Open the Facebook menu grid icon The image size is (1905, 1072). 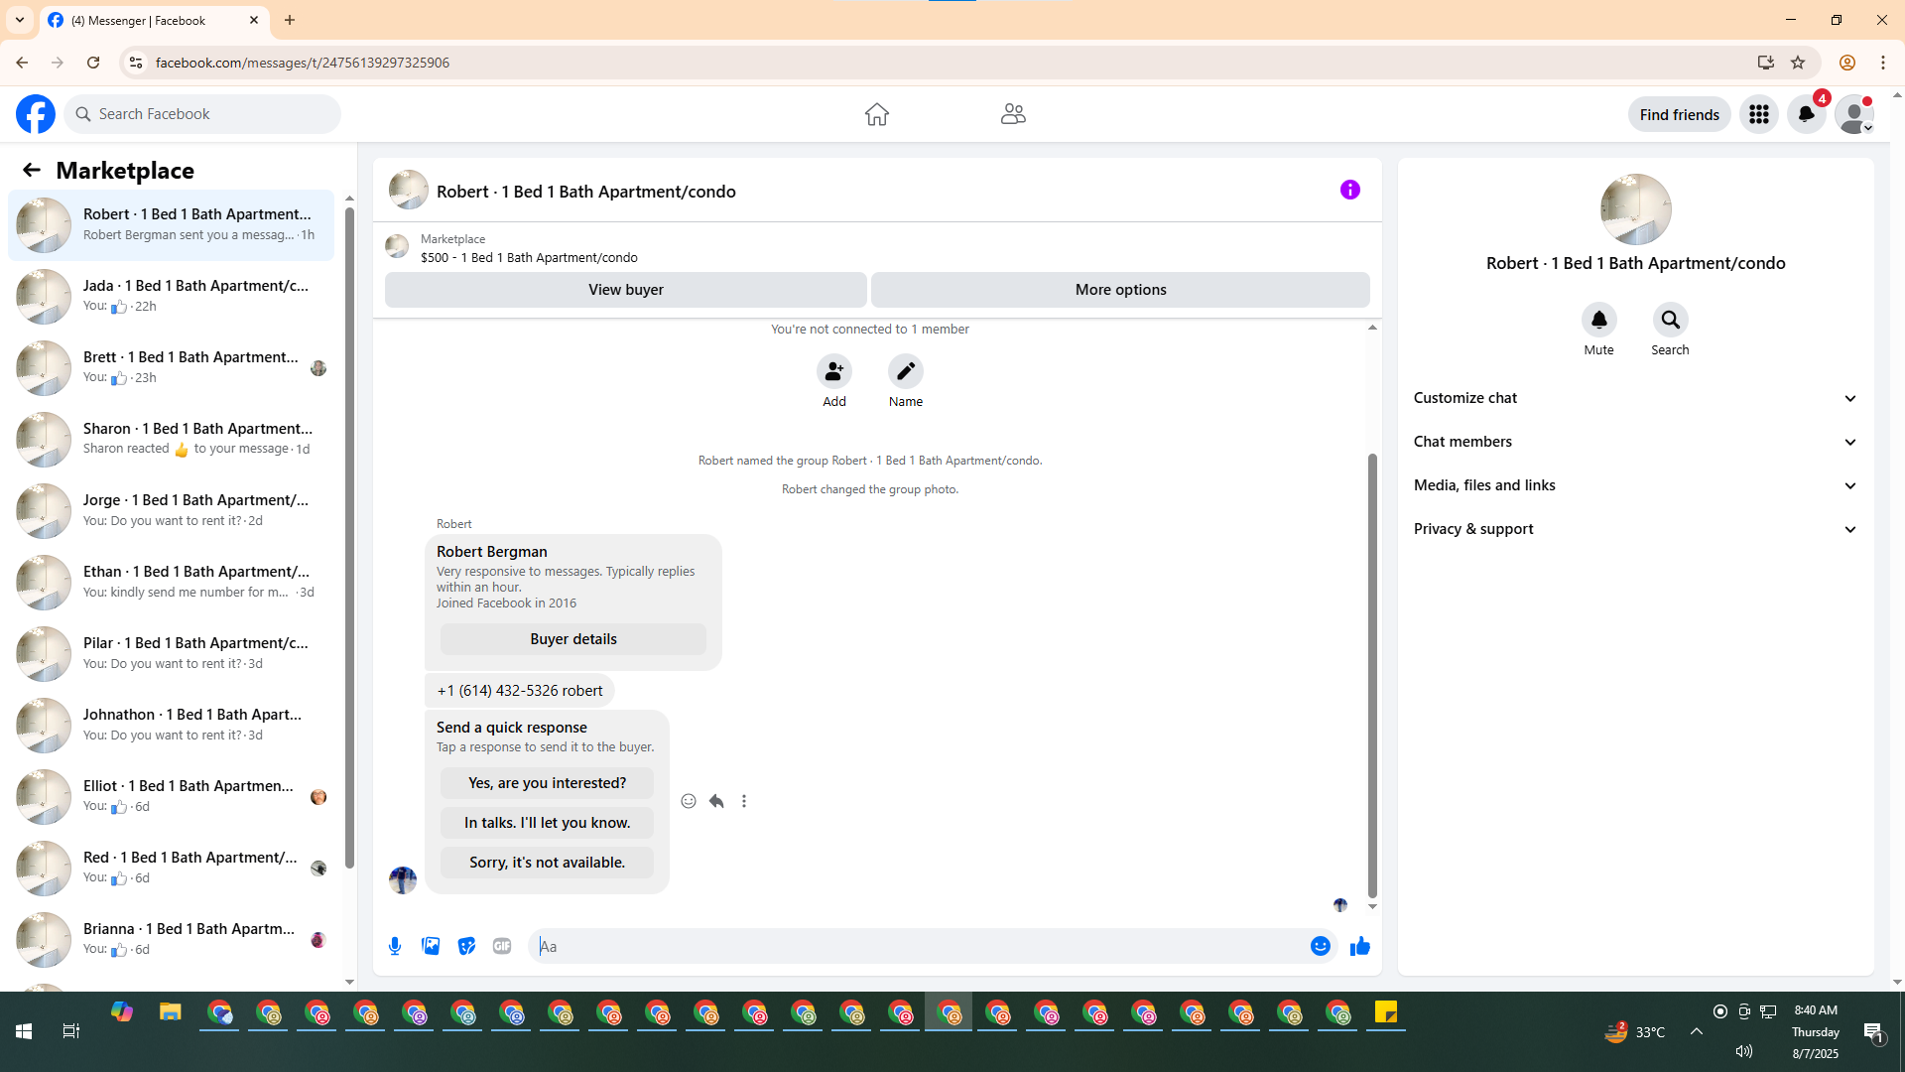coord(1759,114)
